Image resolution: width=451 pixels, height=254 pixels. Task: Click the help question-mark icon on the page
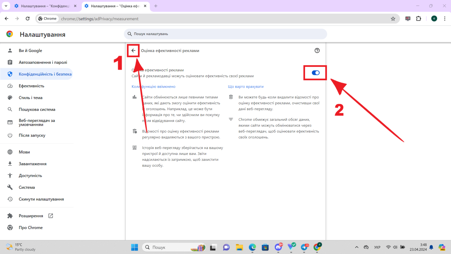coord(317,51)
